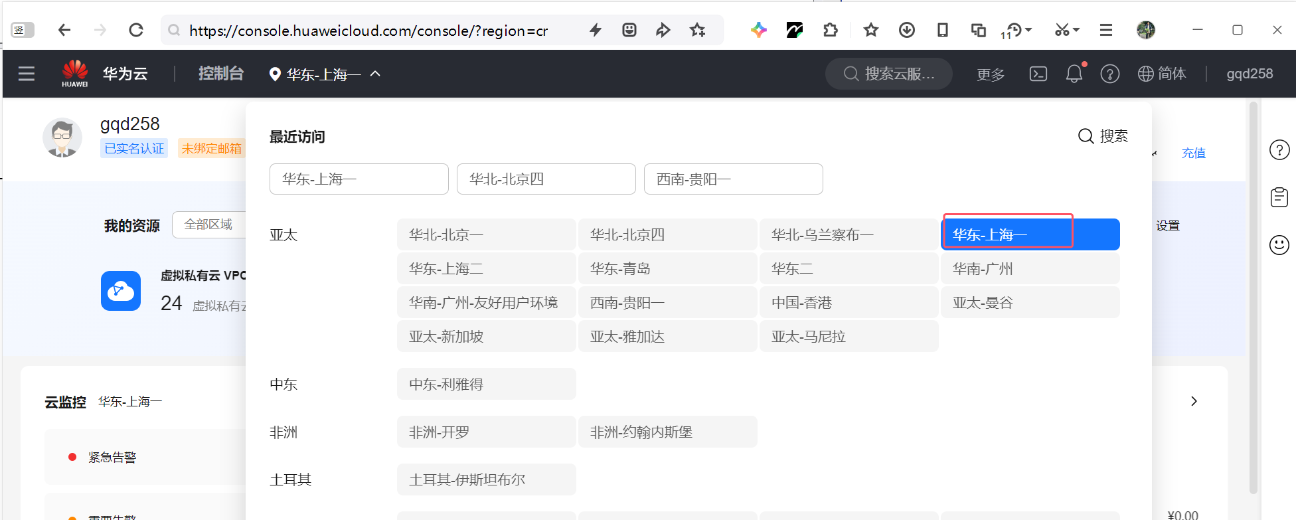Open the 全部区域 dropdown next to 我的资源
Viewport: 1296px width, 520px height.
pyautogui.click(x=208, y=224)
